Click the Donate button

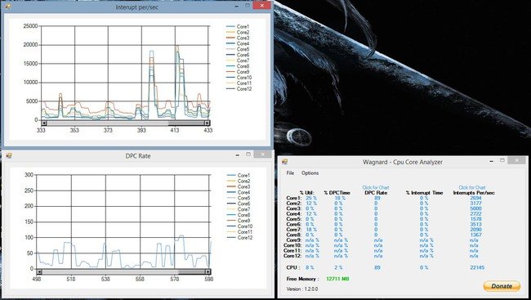pyautogui.click(x=502, y=286)
